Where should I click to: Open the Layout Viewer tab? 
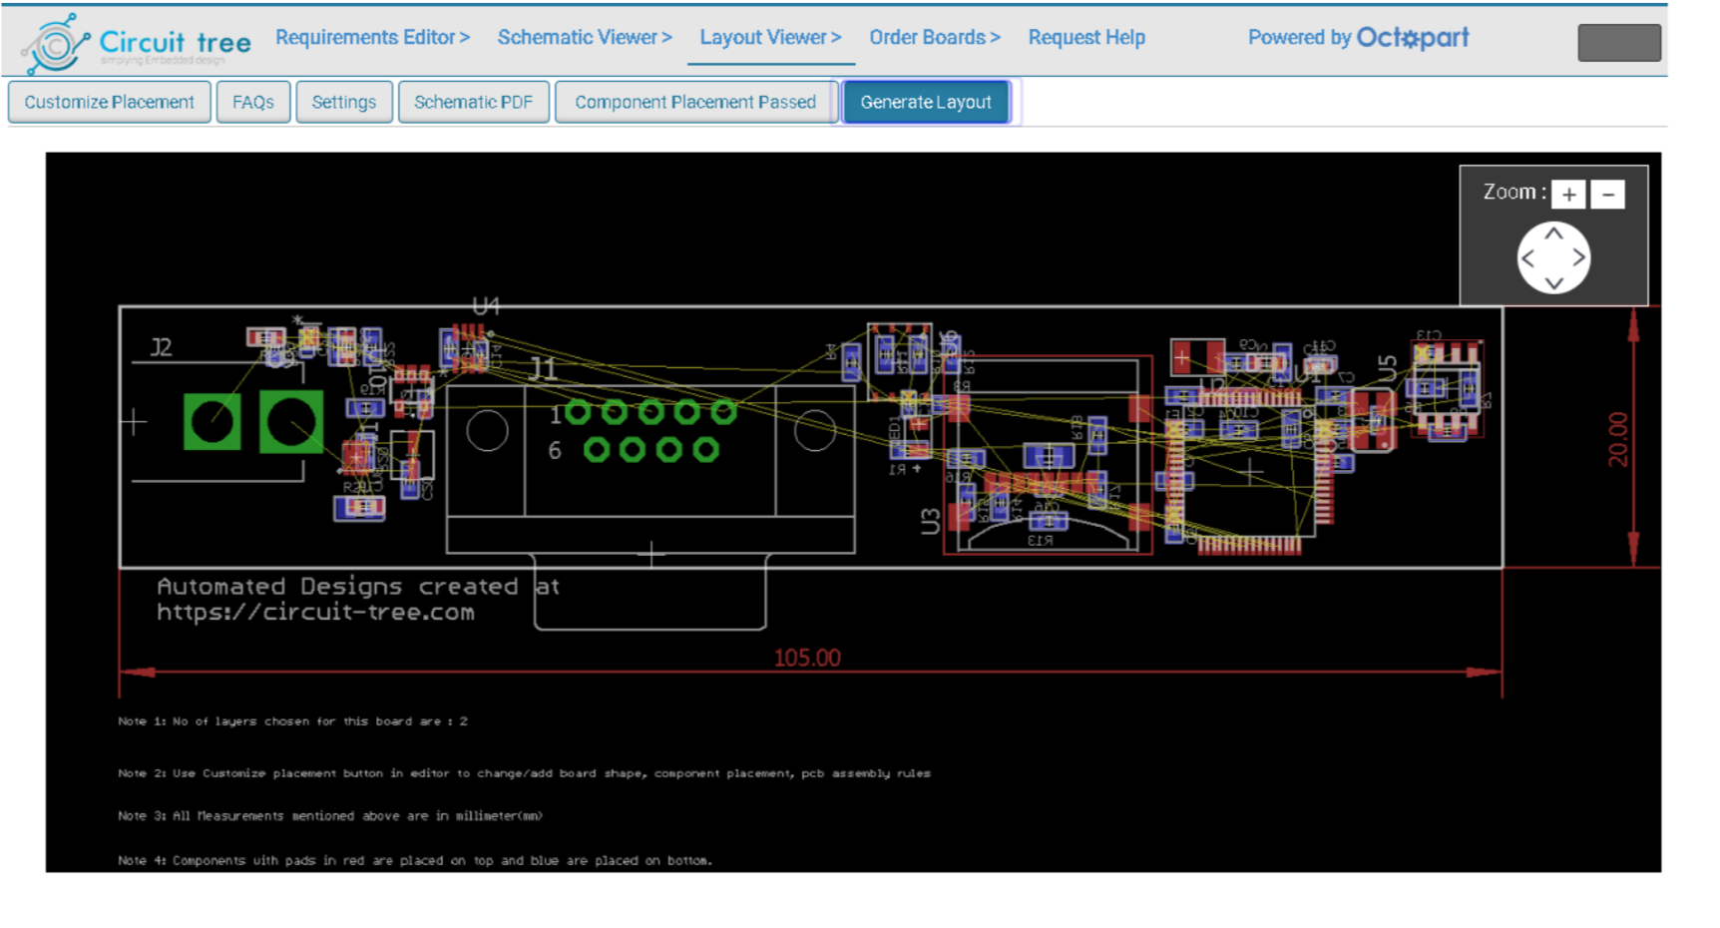point(770,38)
